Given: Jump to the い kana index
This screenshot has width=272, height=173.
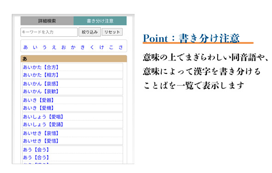Looking at the screenshot, I should pos(35,47).
